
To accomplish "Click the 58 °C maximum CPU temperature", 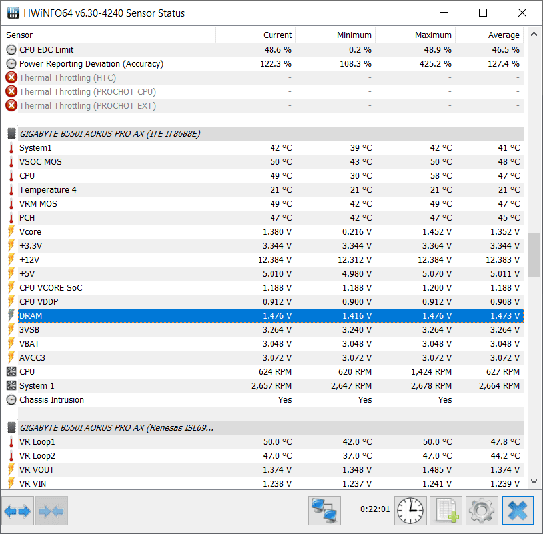I will click(x=441, y=176).
